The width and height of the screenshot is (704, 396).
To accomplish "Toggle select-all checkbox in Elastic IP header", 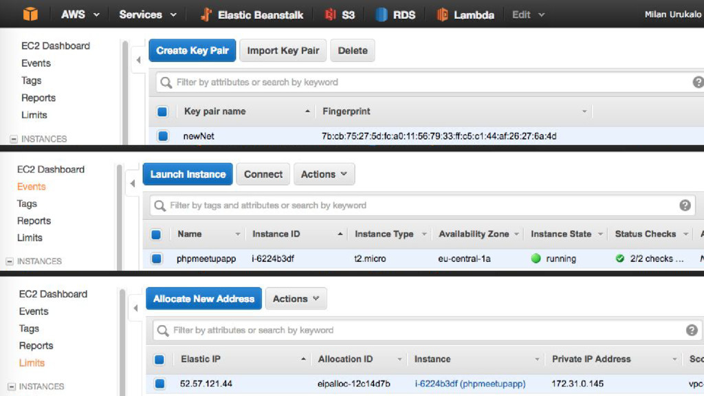I will point(159,359).
